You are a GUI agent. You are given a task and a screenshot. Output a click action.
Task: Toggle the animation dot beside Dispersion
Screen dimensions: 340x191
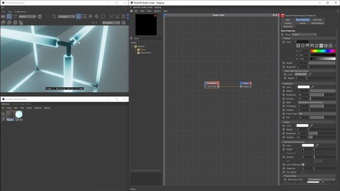click(x=284, y=168)
